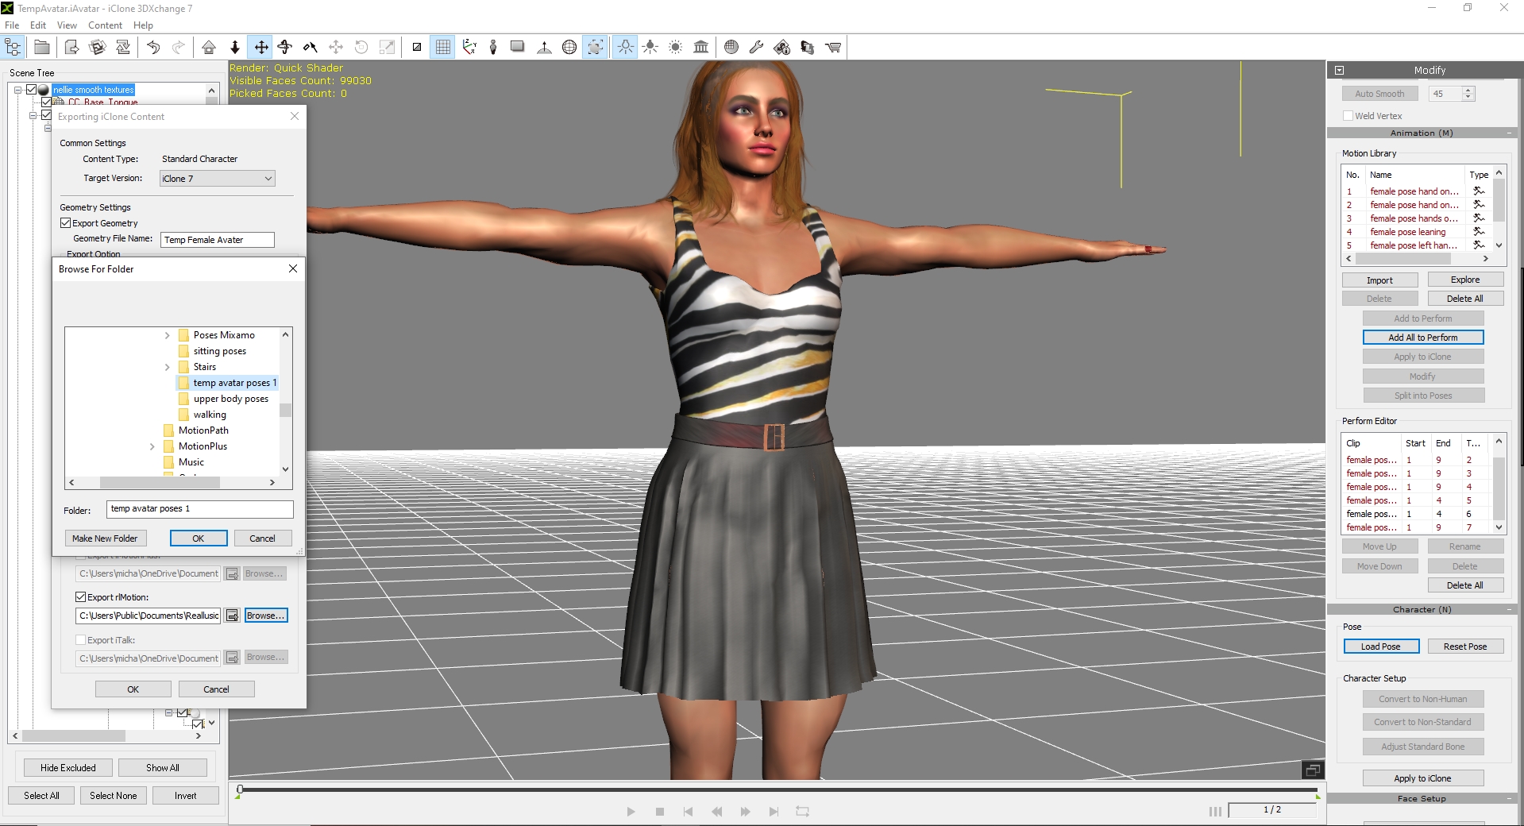Select the Rotate transform tool

tap(285, 48)
